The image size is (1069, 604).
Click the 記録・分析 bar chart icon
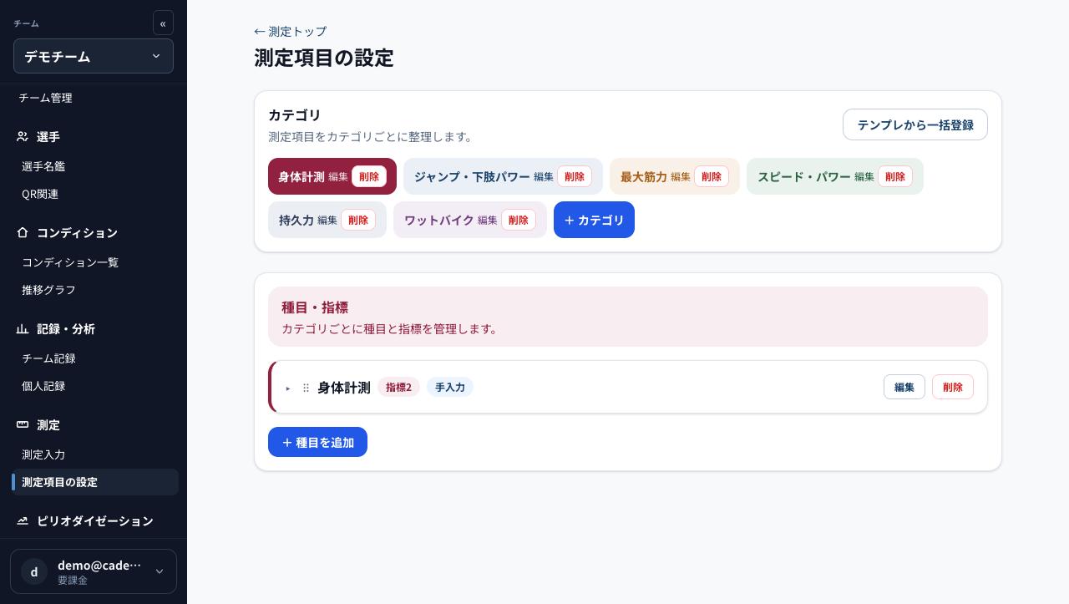(23, 328)
